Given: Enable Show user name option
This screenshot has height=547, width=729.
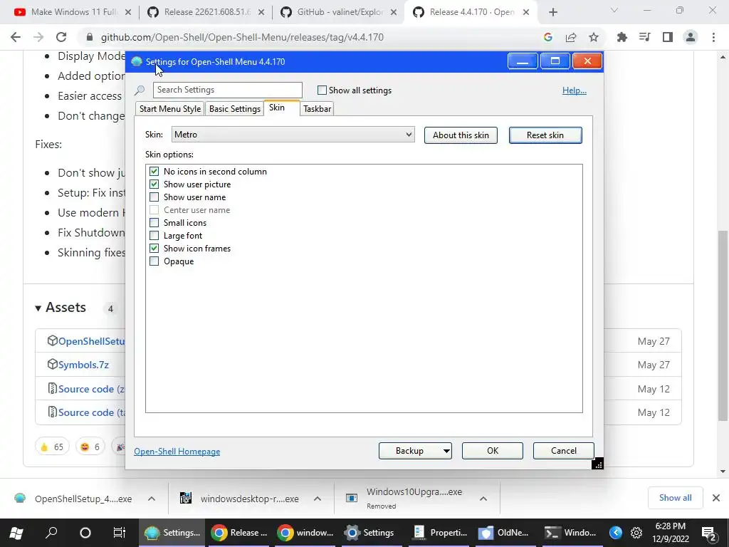Looking at the screenshot, I should [x=154, y=197].
